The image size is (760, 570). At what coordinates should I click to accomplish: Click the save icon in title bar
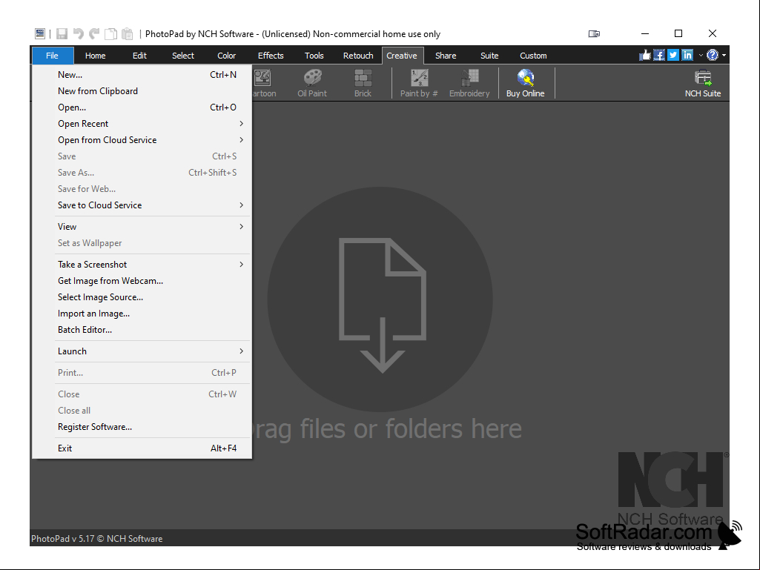(62, 34)
